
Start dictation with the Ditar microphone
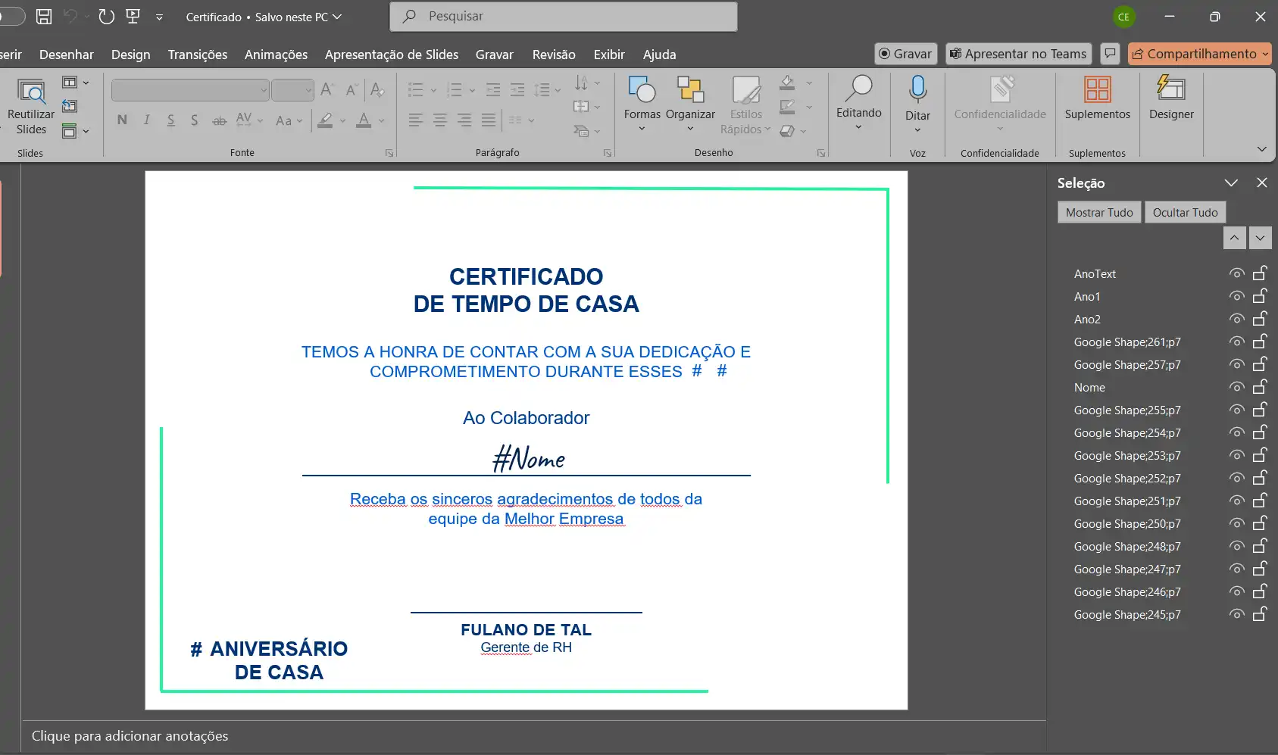point(917,90)
